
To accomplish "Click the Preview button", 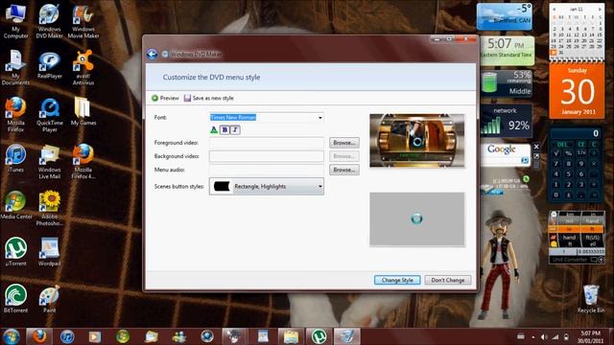I will point(165,98).
